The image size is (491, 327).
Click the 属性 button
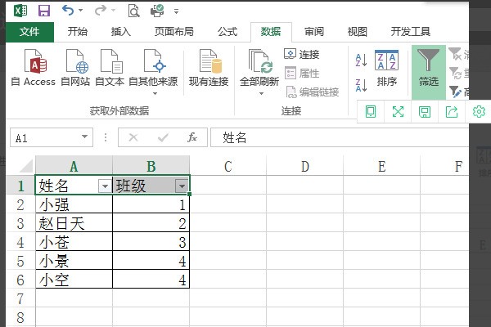302,74
